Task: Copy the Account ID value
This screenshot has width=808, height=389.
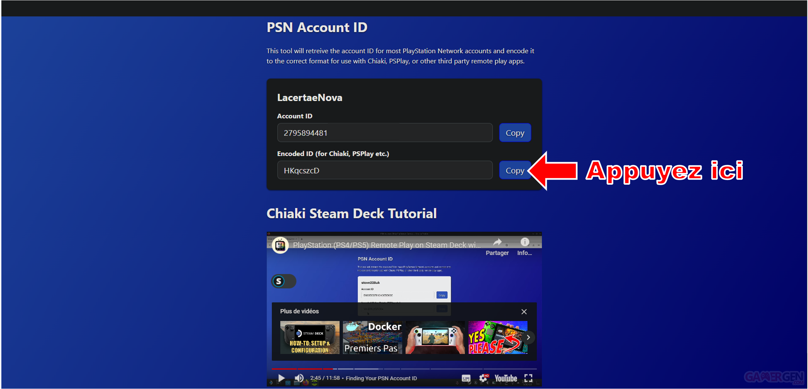Action: tap(515, 133)
